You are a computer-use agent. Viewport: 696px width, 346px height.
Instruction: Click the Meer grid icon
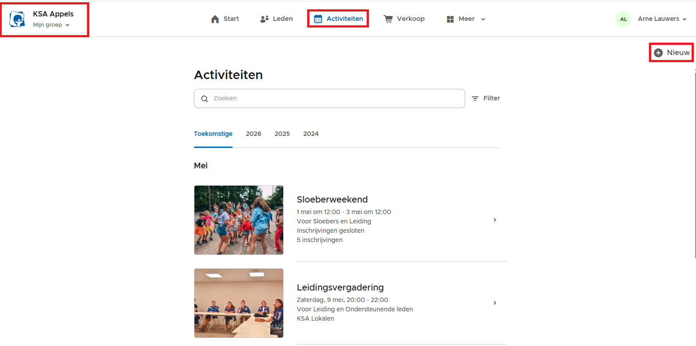click(450, 19)
